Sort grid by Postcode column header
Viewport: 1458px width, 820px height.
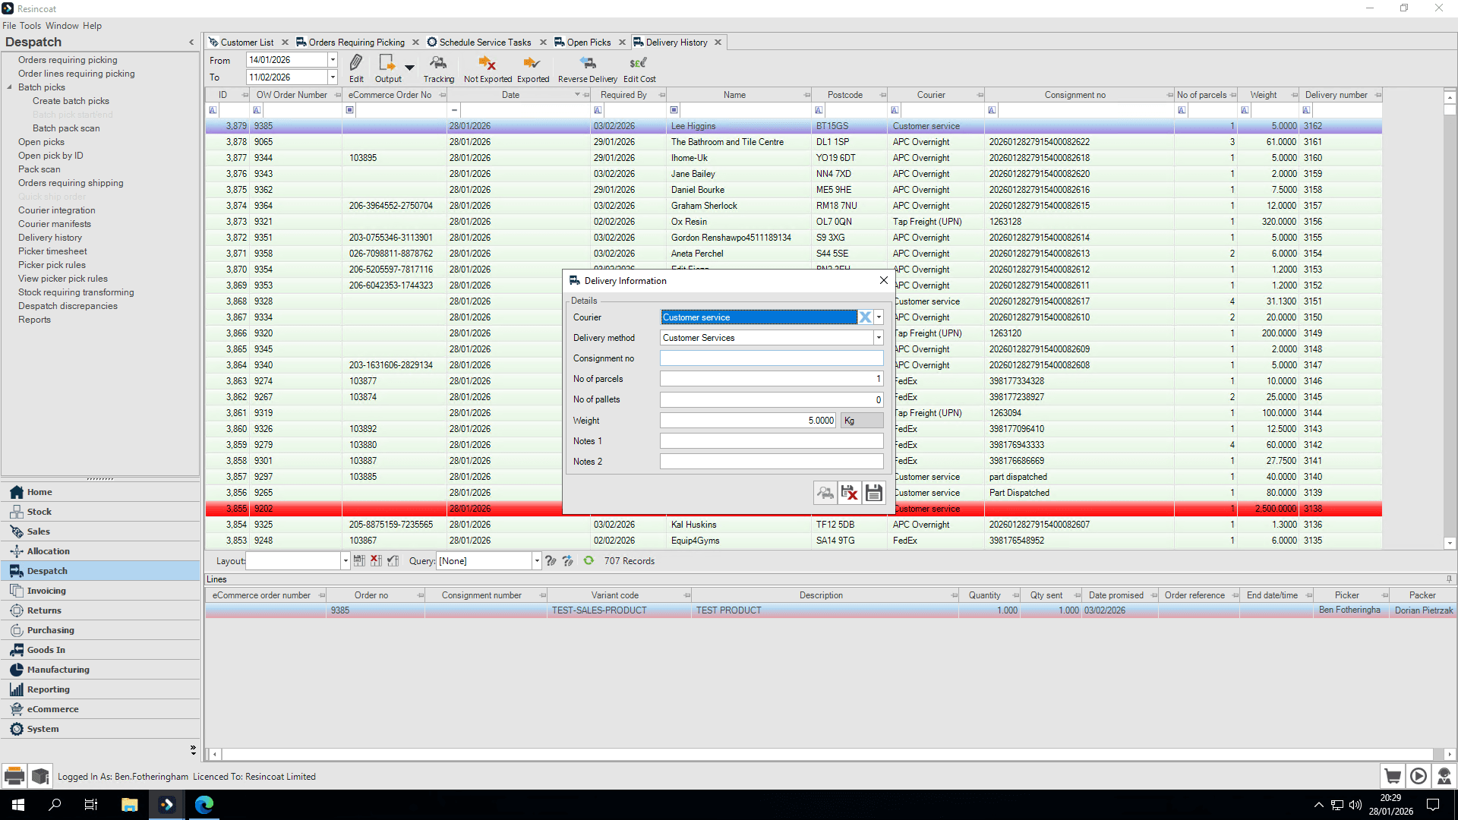point(845,95)
